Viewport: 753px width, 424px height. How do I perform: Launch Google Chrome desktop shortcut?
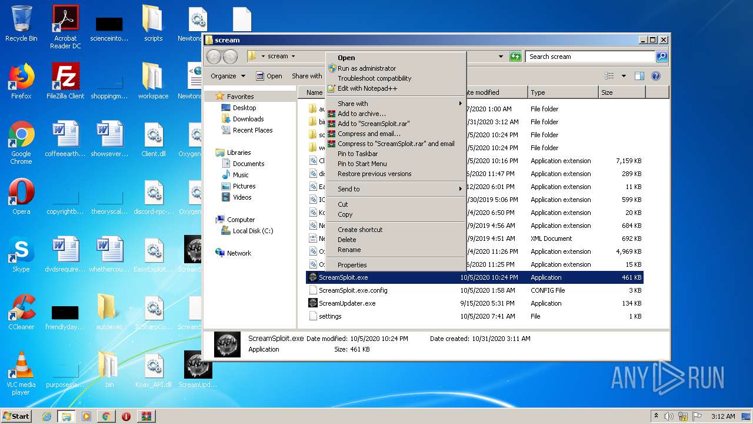pos(21,142)
